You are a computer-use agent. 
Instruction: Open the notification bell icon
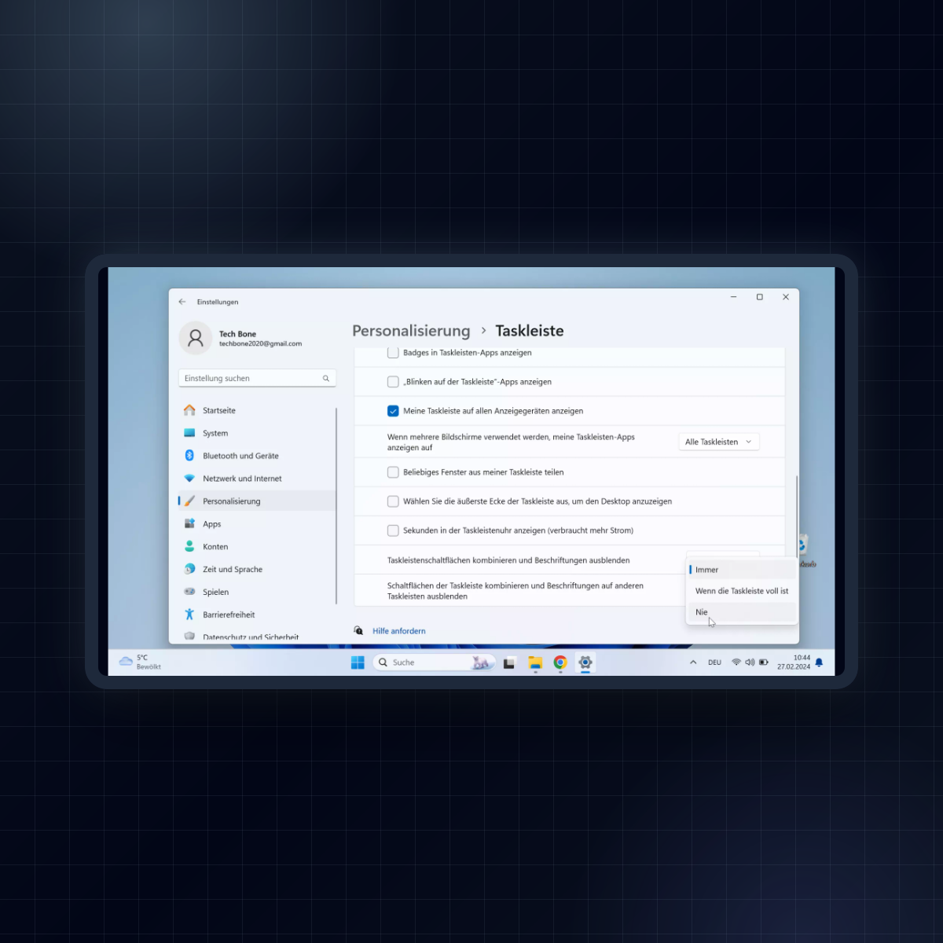819,662
